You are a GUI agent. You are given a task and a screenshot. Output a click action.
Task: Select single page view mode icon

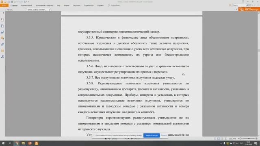coord(215,139)
